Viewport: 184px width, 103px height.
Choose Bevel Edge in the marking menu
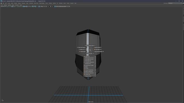pyautogui.click(x=97, y=49)
